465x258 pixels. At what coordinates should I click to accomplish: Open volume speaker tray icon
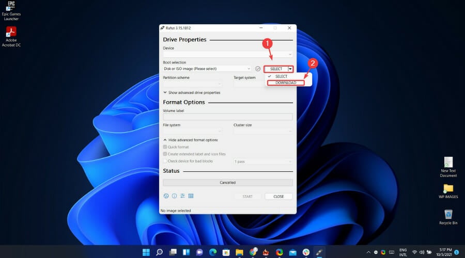click(422, 252)
